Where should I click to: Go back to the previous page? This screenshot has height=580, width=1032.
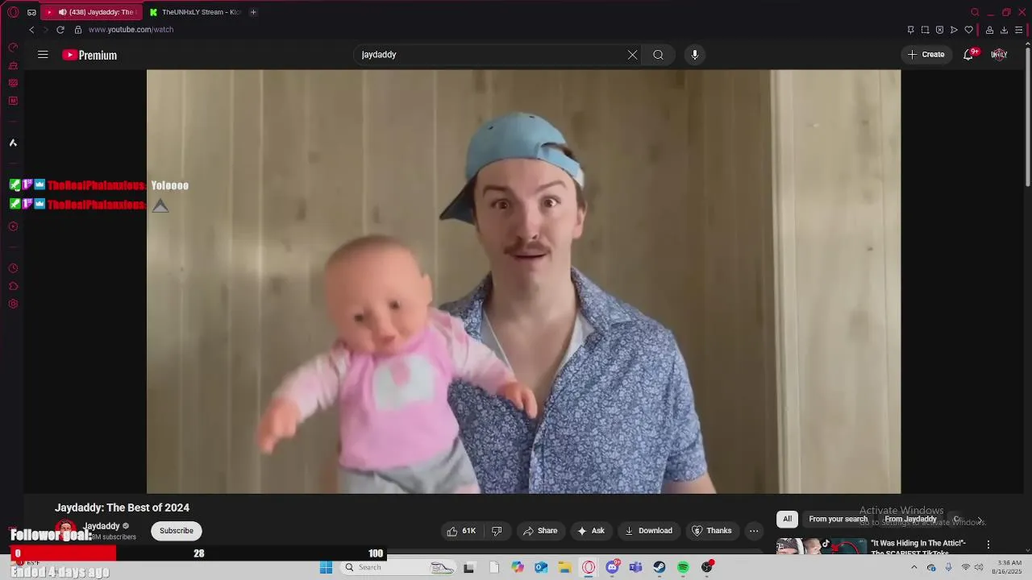coord(31,30)
